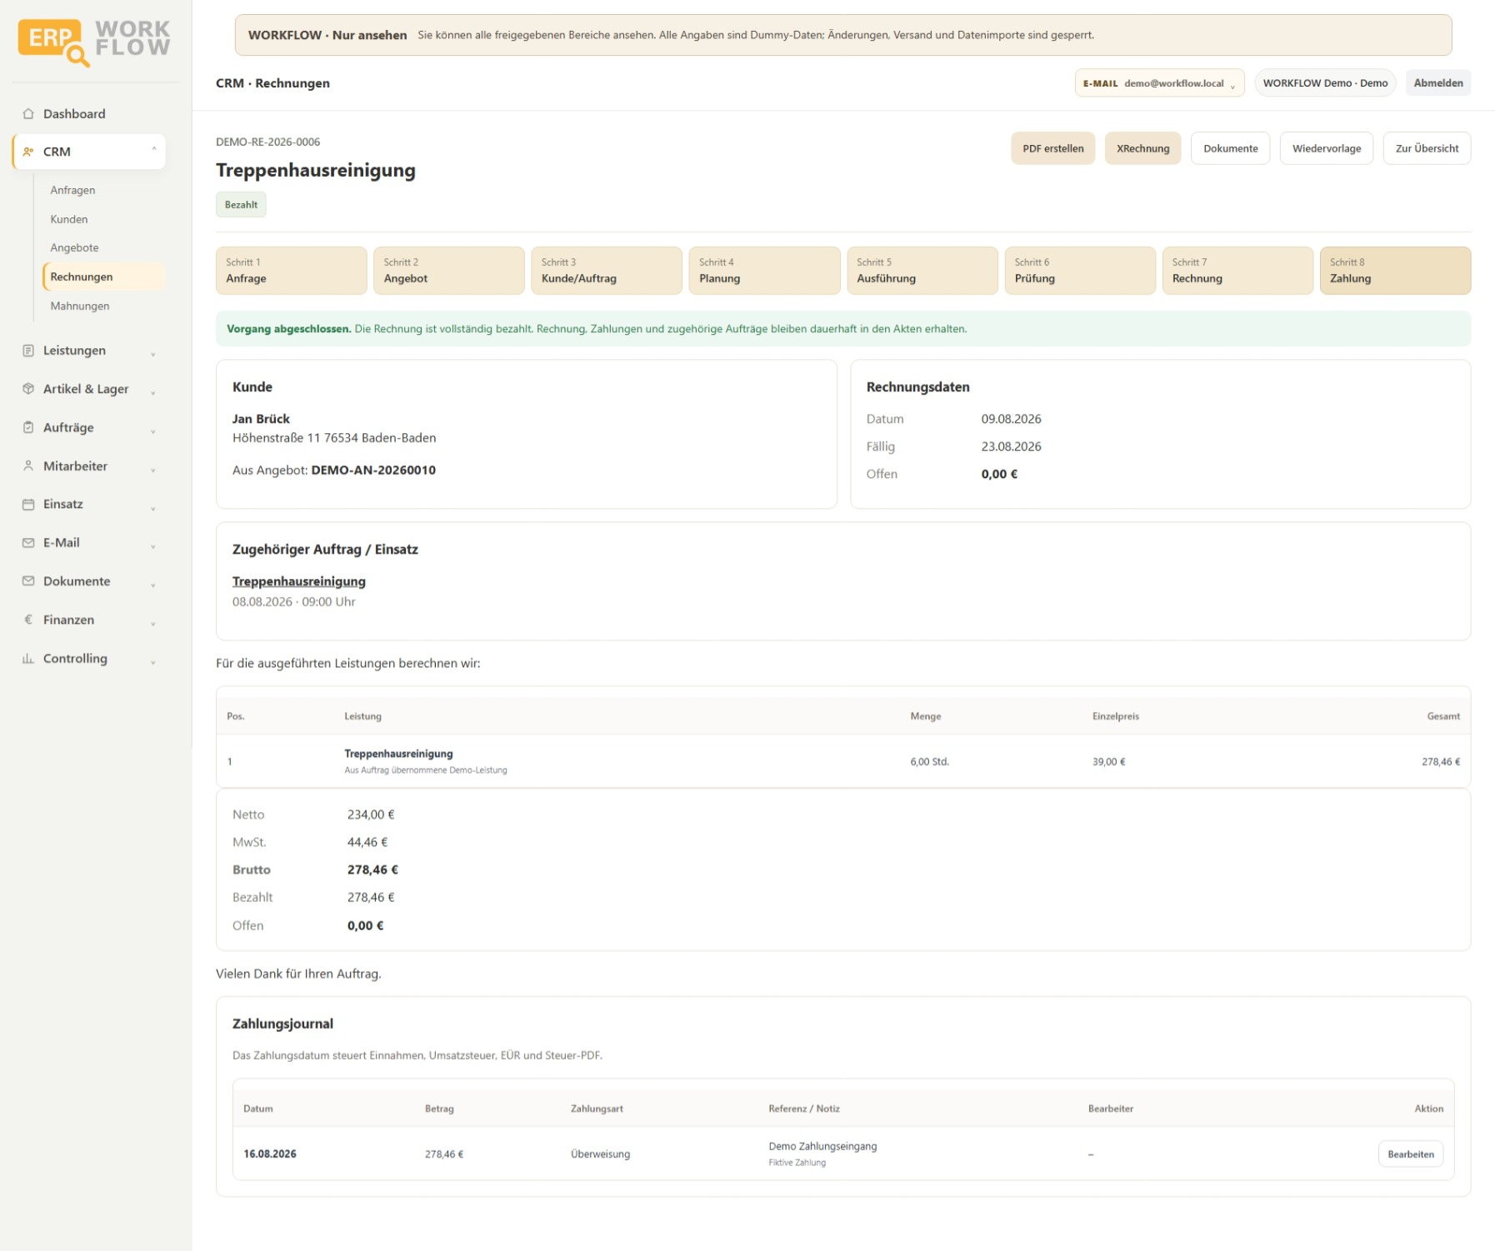This screenshot has height=1251, width=1495.
Task: Open Anfragen in CRM submenu
Action: [72, 190]
